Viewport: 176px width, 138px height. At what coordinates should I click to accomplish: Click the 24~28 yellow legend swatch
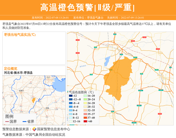85,103
